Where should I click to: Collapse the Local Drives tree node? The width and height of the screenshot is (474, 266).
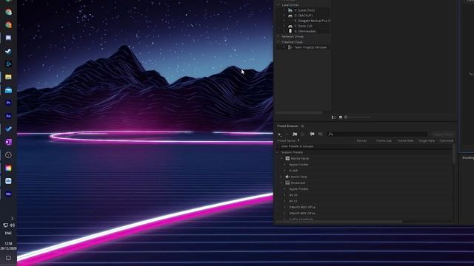pyautogui.click(x=278, y=5)
